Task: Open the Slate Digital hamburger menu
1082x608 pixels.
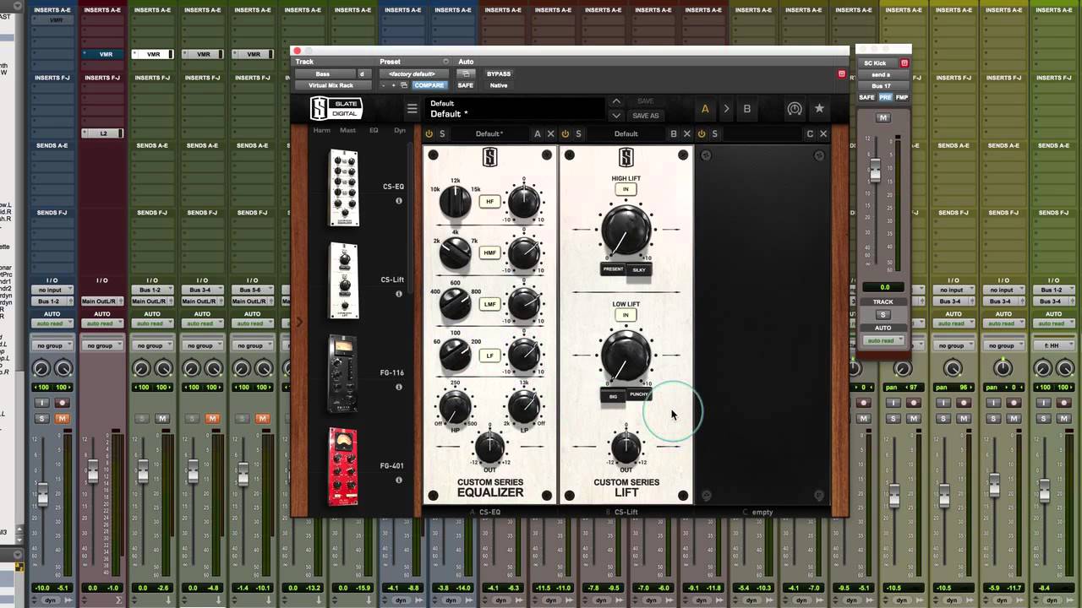Action: tap(413, 109)
